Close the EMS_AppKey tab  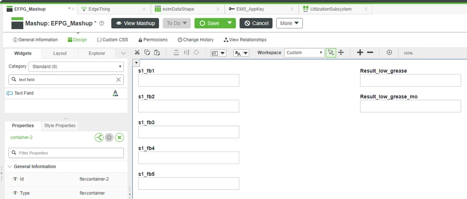point(292,9)
